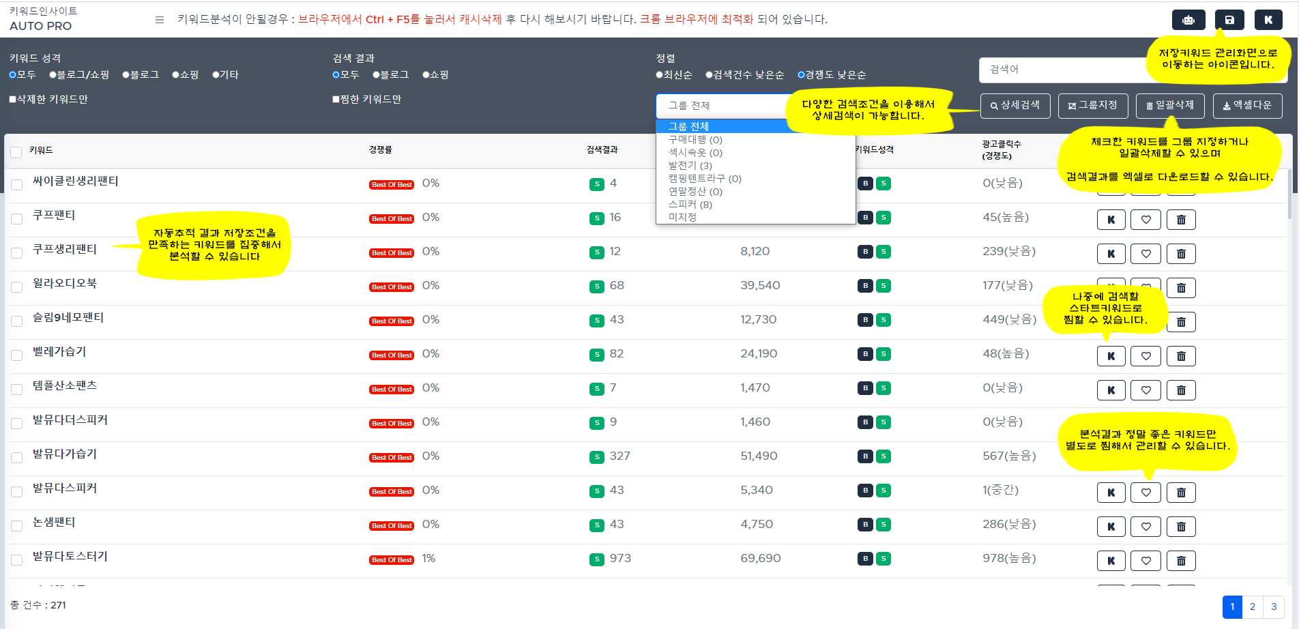Enable the 삭제한 키워드만 checkbox
Viewport: 1299px width, 629px height.
tap(13, 100)
